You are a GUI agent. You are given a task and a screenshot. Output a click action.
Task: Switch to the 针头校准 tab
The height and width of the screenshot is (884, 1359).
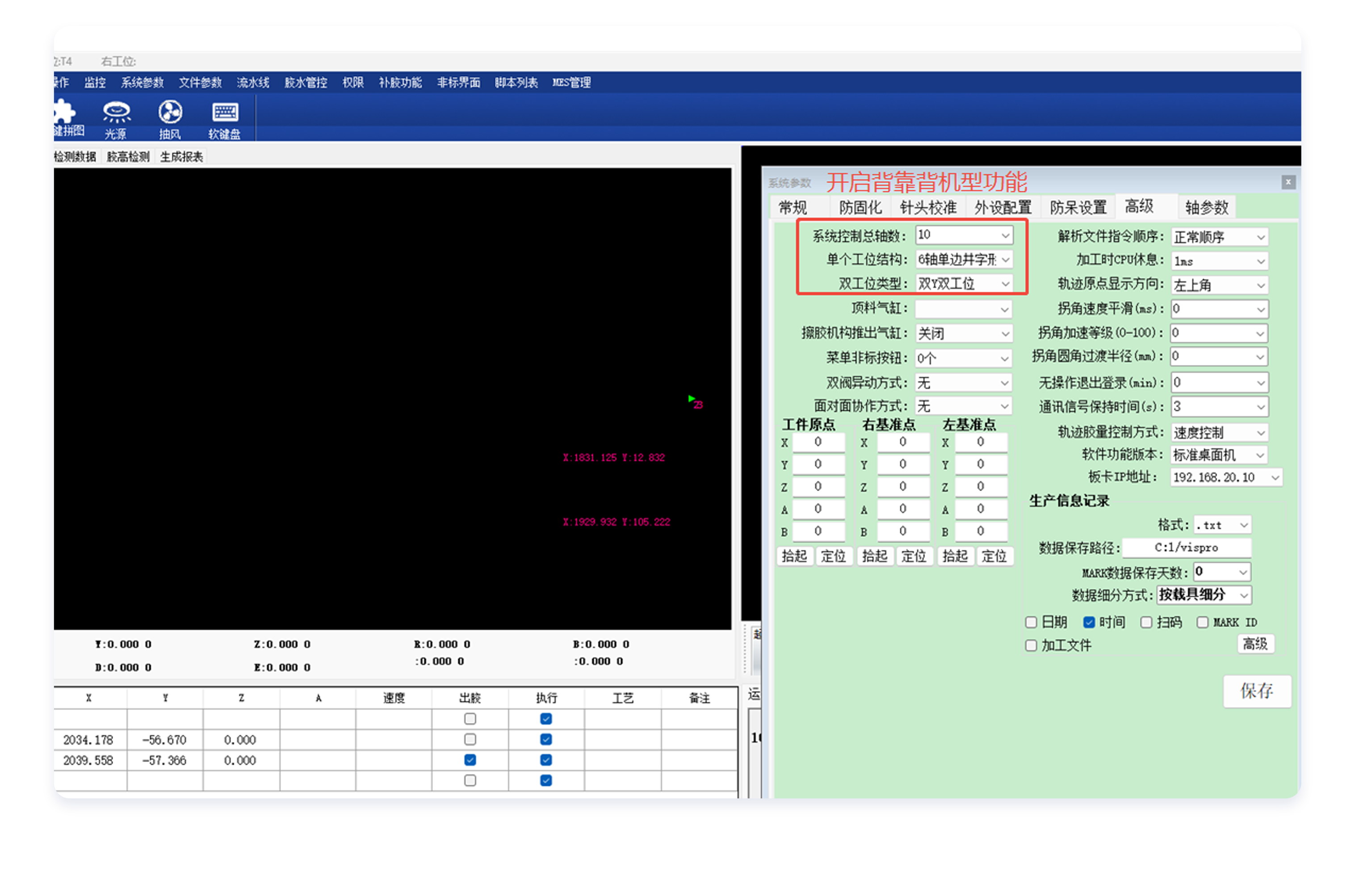click(927, 207)
